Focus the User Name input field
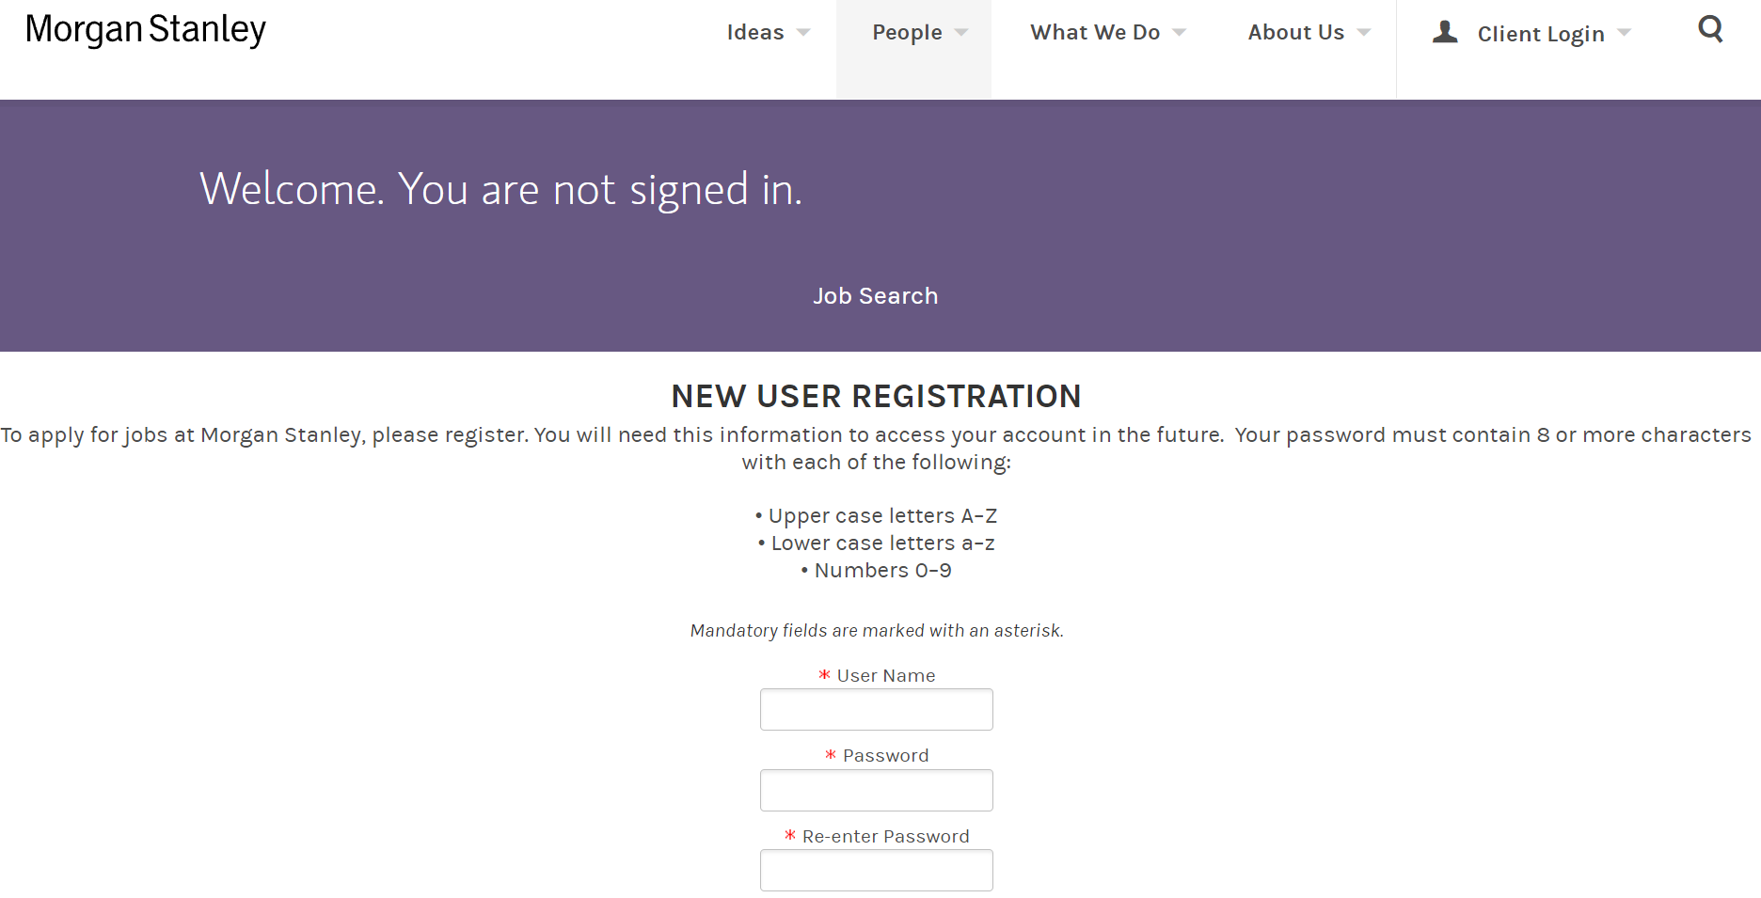Viewport: 1761px width, 898px height. point(877,710)
